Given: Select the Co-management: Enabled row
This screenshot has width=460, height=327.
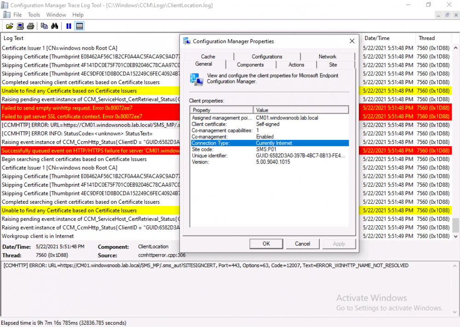Looking at the screenshot, I should click(x=270, y=137).
